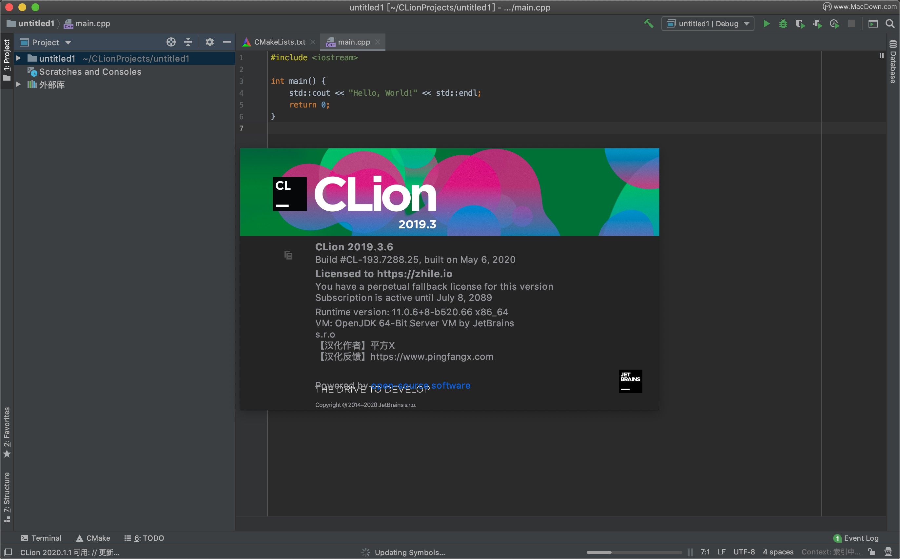The height and width of the screenshot is (559, 900).
Task: Click the indexing progress bar
Action: coord(634,552)
